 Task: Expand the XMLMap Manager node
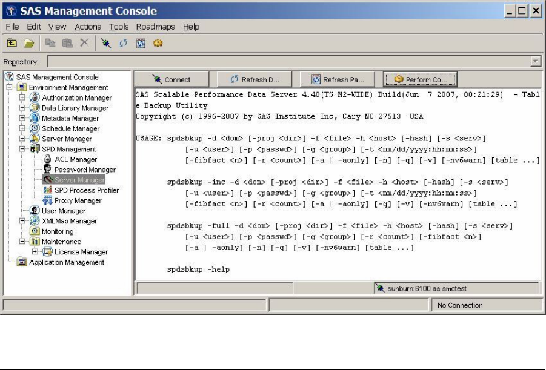22,221
